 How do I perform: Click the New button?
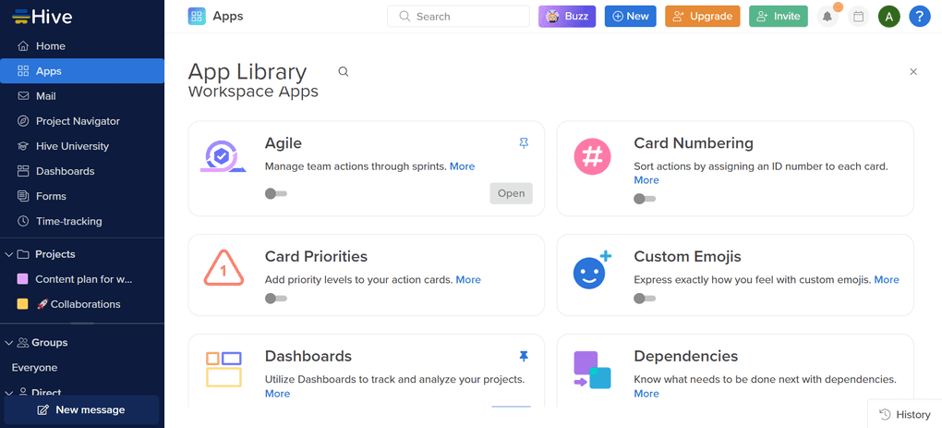point(630,17)
